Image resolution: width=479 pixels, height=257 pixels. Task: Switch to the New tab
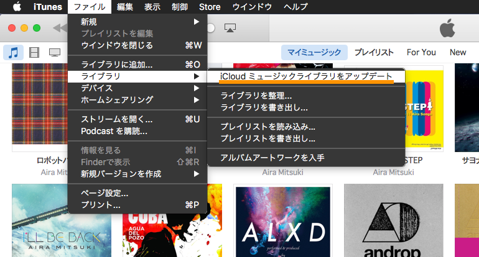[x=458, y=52]
